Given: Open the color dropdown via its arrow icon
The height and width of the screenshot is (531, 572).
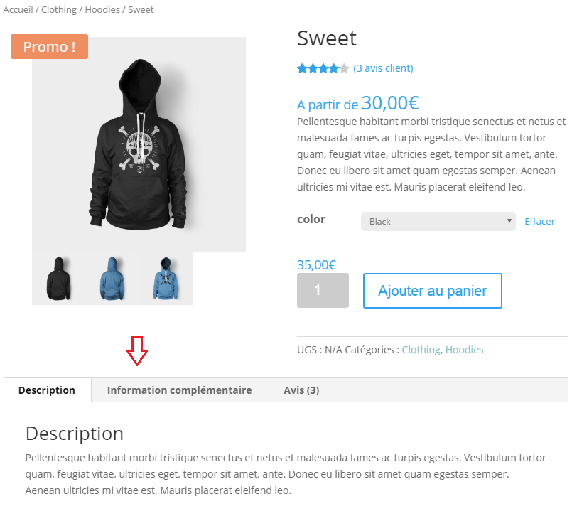Looking at the screenshot, I should point(509,221).
